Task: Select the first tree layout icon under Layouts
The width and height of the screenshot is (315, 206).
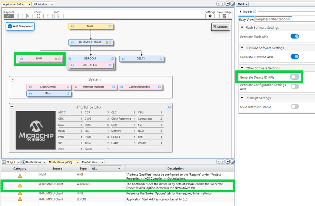Action: click(9, 16)
